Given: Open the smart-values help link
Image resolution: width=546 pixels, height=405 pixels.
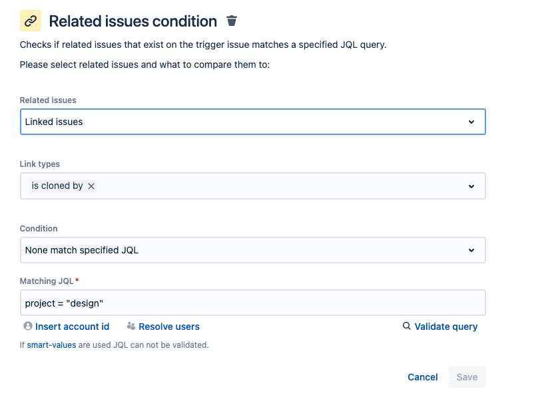Looking at the screenshot, I should coord(51,345).
